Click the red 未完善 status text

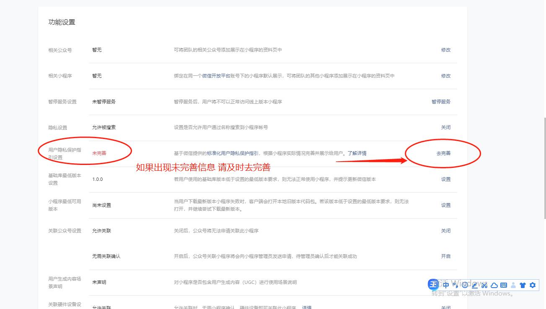[99, 153]
